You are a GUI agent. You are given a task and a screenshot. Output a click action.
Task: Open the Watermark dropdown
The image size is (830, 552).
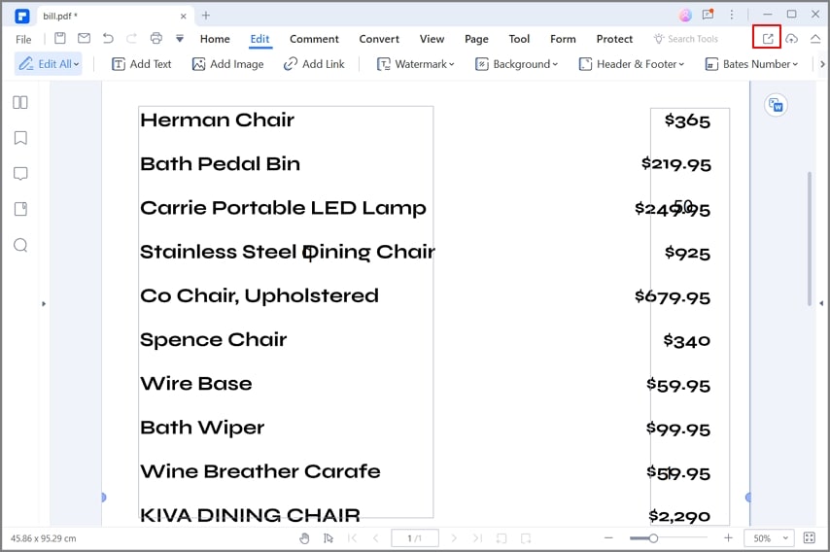(x=416, y=64)
